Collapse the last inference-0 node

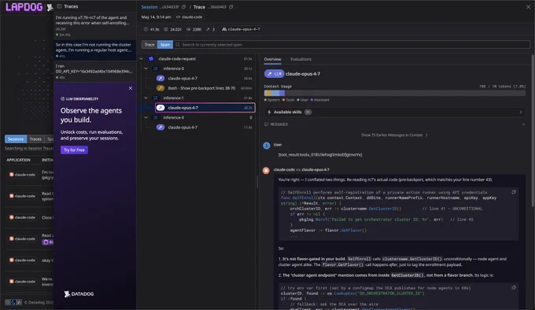(146, 118)
